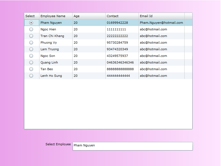
Task: Choose Quang Linh's radio button
Action: [31, 62]
